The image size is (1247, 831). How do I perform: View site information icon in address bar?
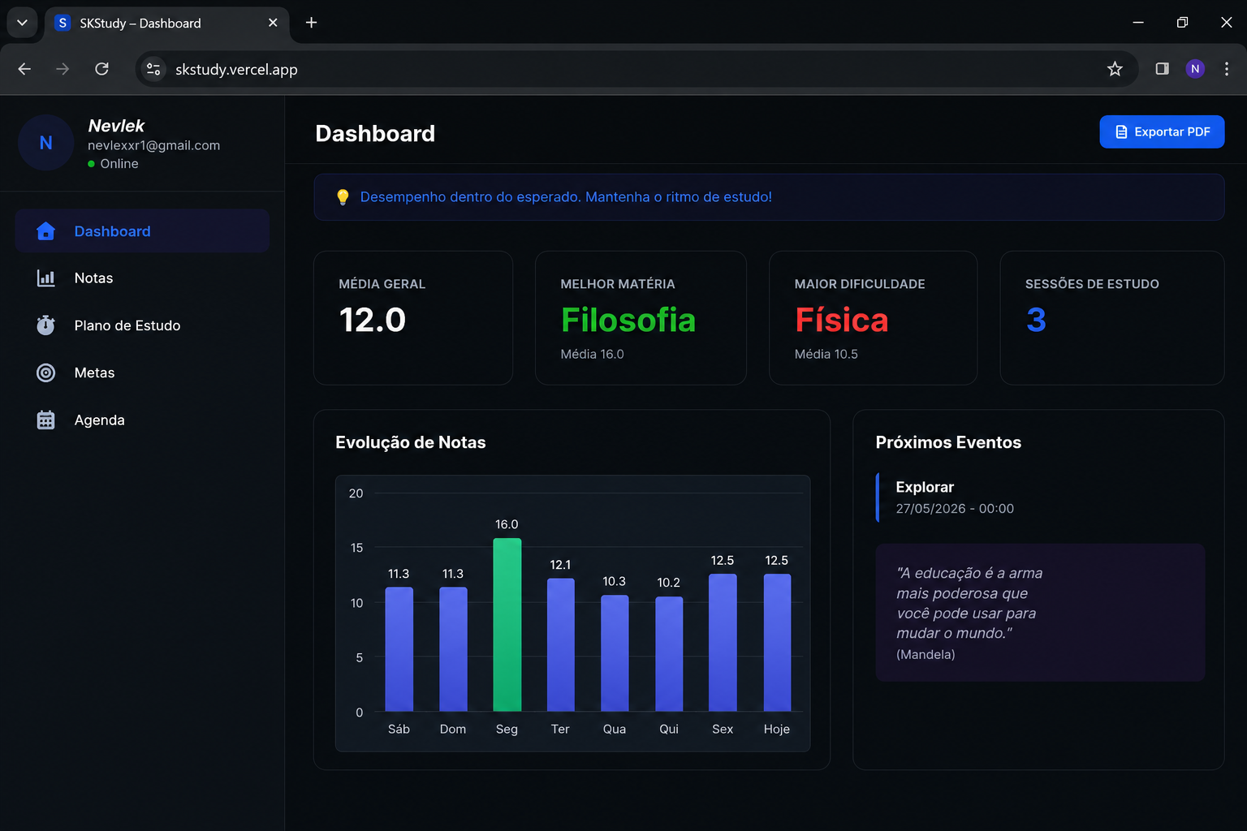pyautogui.click(x=153, y=69)
